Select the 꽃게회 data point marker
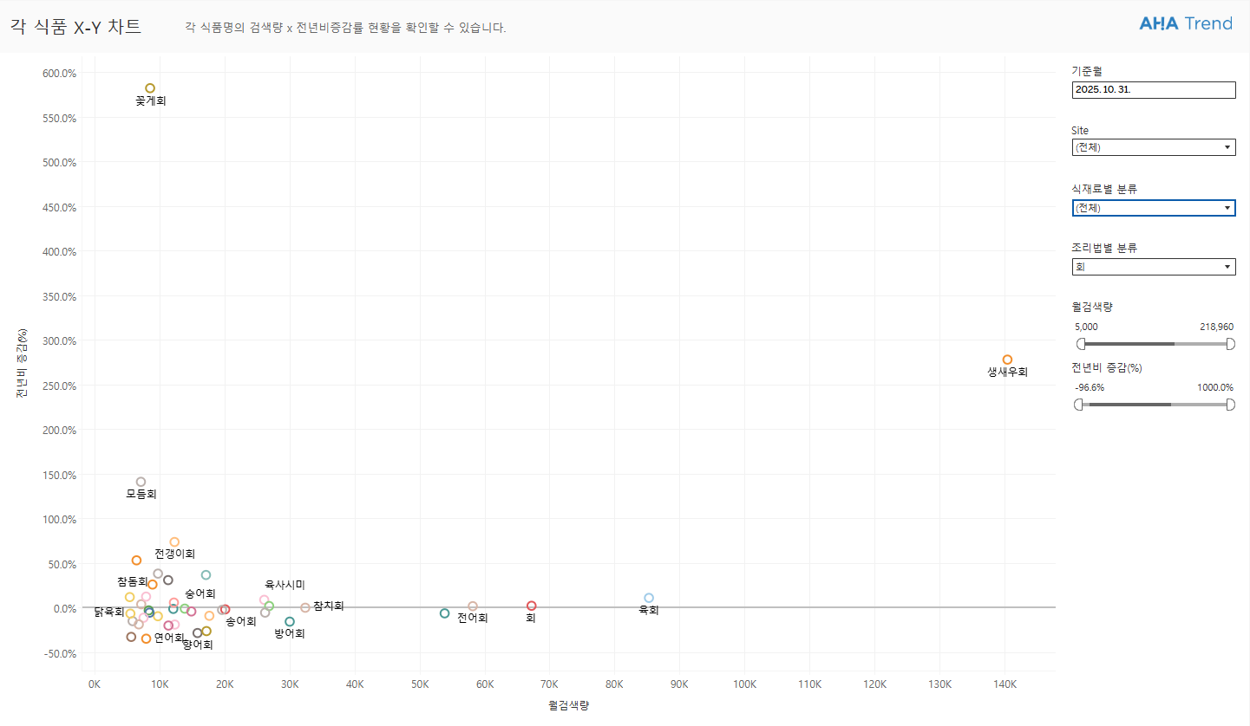The image size is (1250, 726). [150, 88]
